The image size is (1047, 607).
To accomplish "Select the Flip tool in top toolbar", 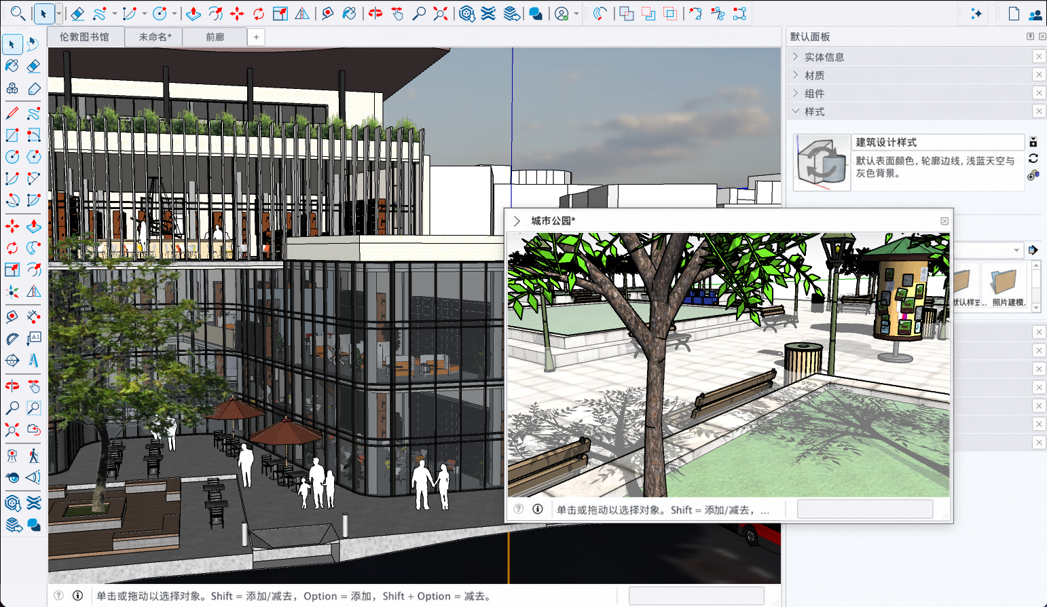I will (302, 13).
